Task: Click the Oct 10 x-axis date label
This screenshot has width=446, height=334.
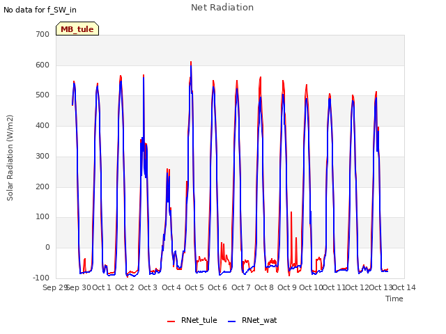Action: pos(311,287)
